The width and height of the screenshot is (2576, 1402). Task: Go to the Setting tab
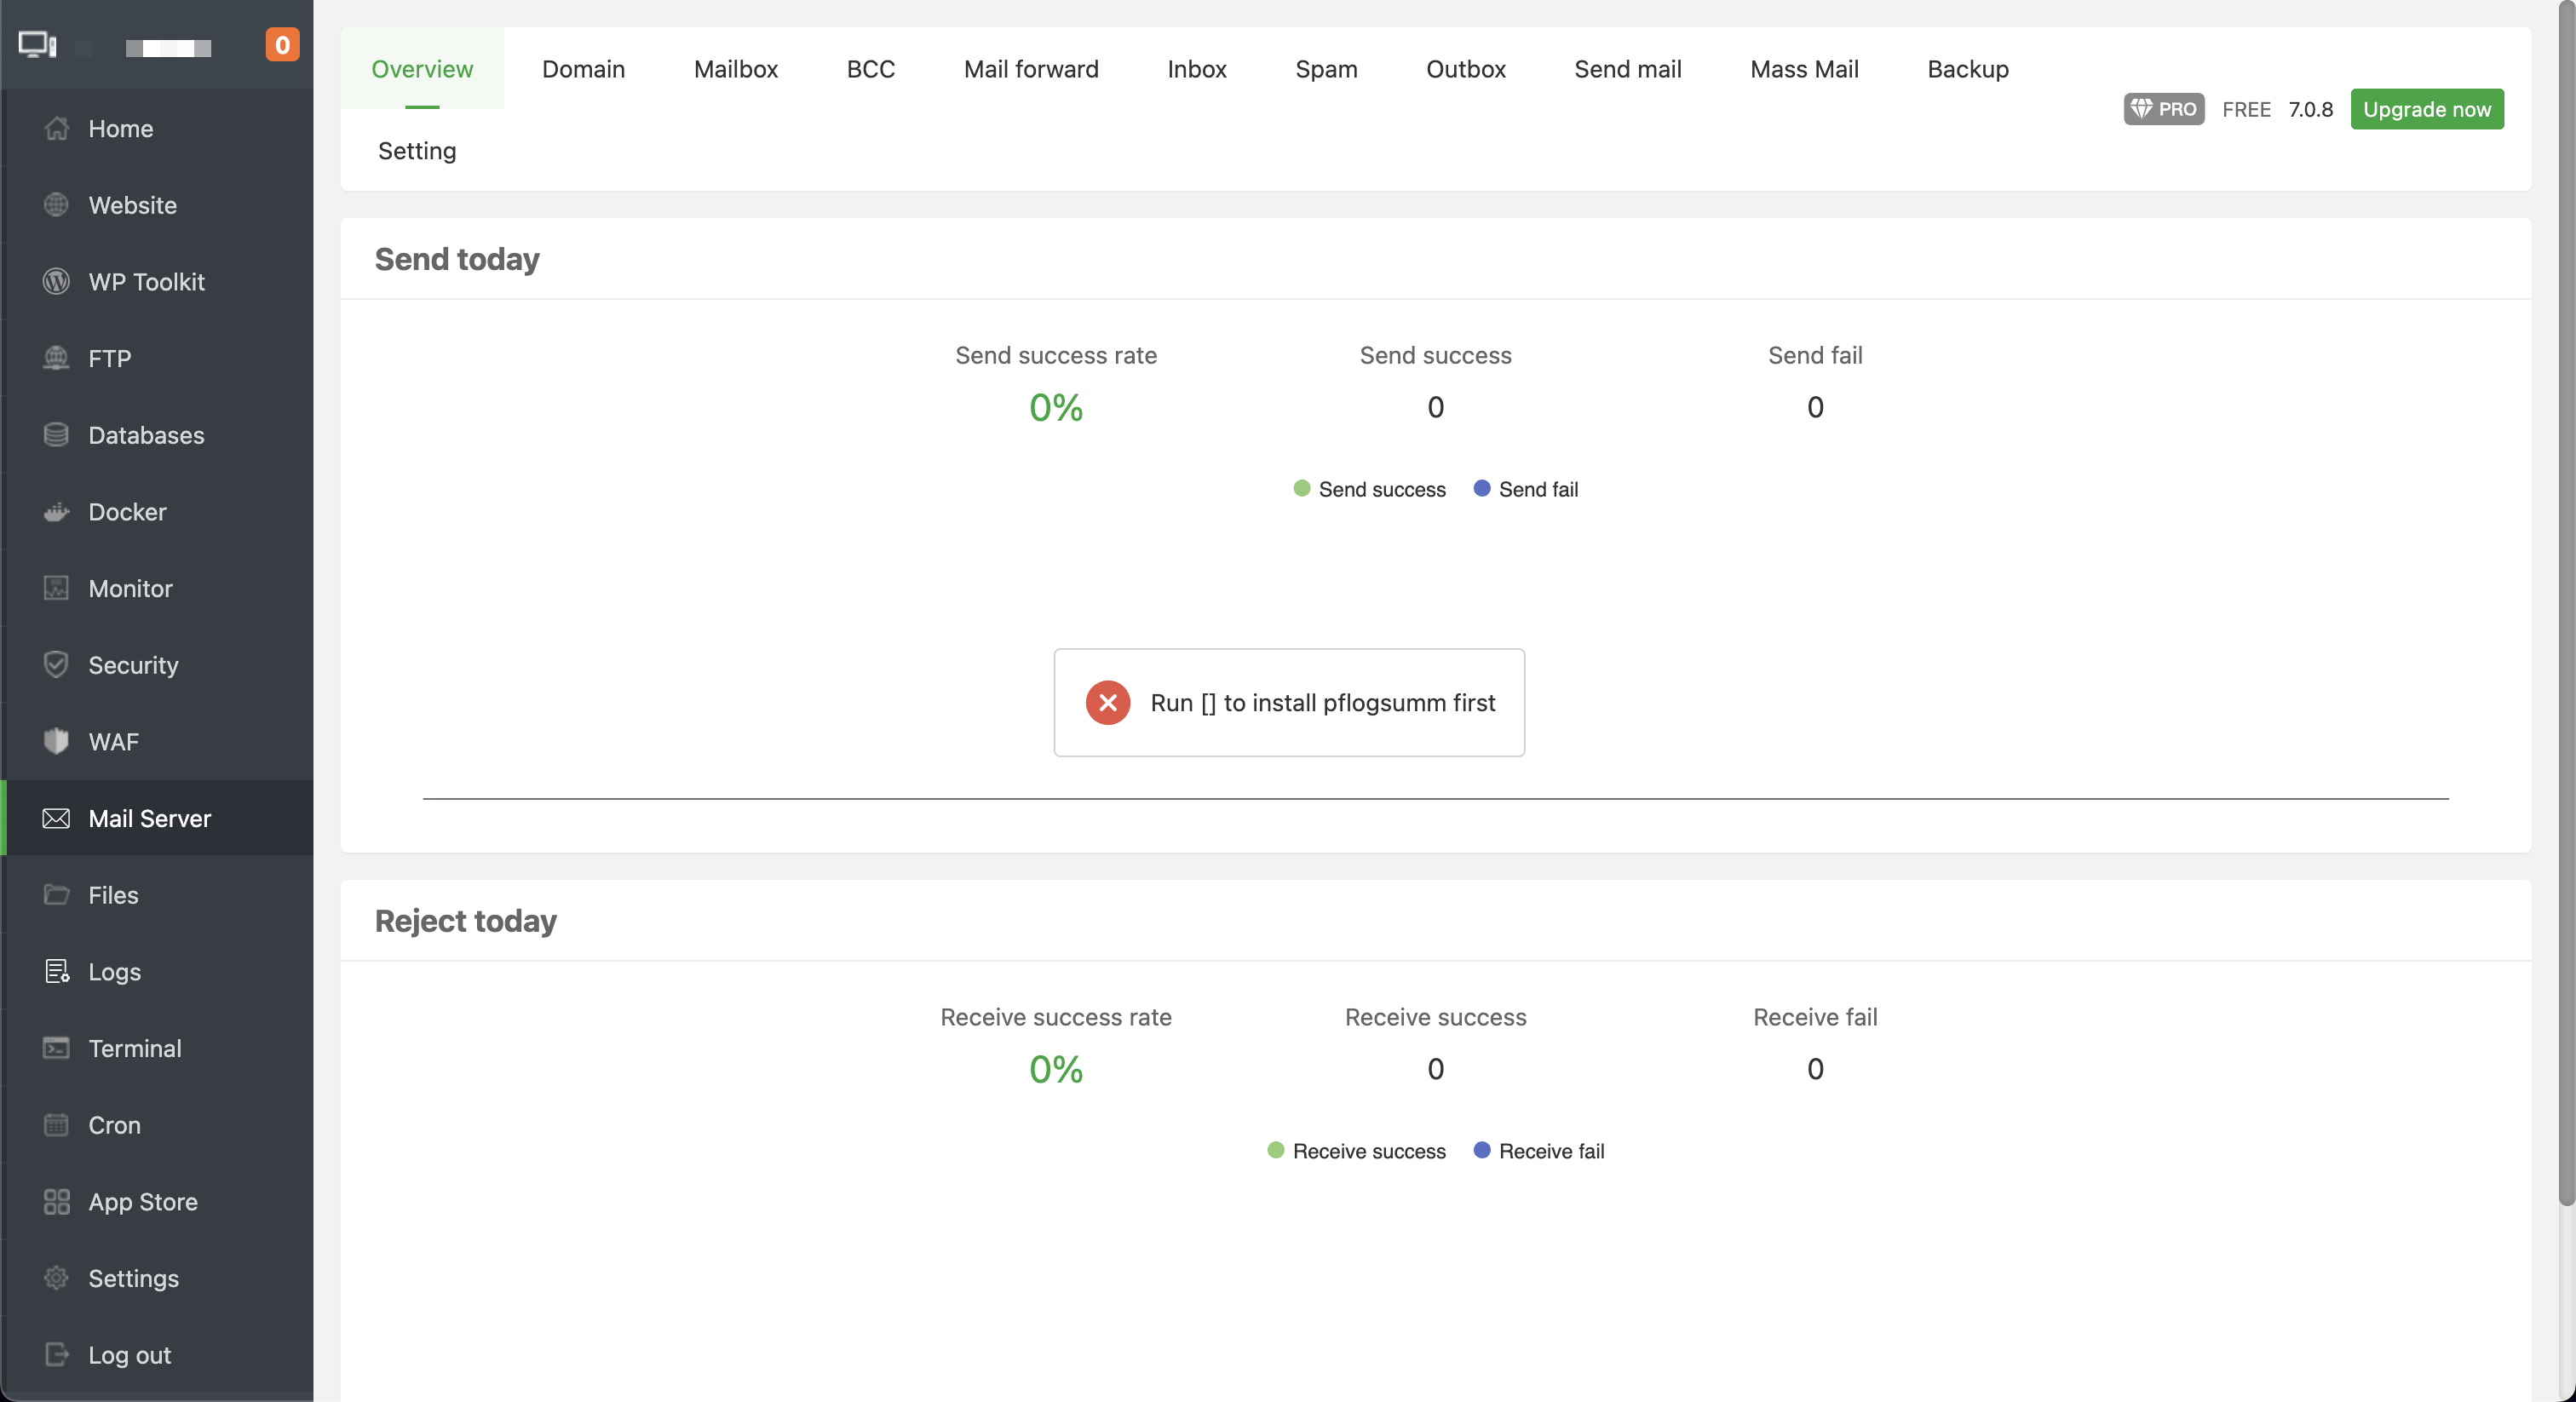point(417,151)
